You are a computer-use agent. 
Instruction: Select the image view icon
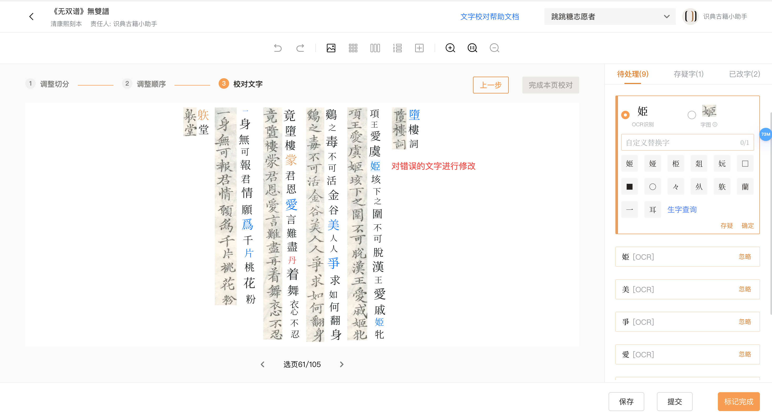coord(331,48)
